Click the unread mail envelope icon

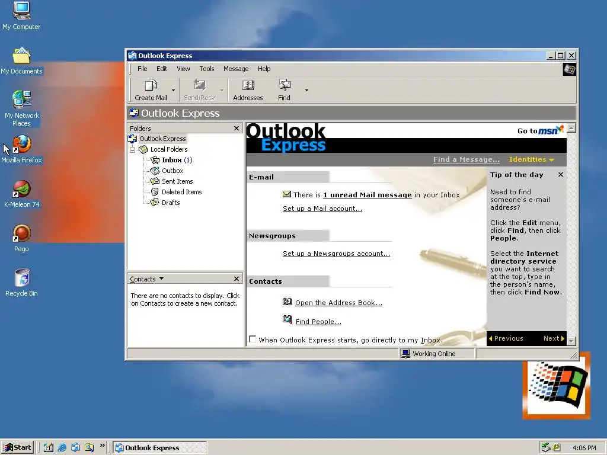(x=287, y=194)
